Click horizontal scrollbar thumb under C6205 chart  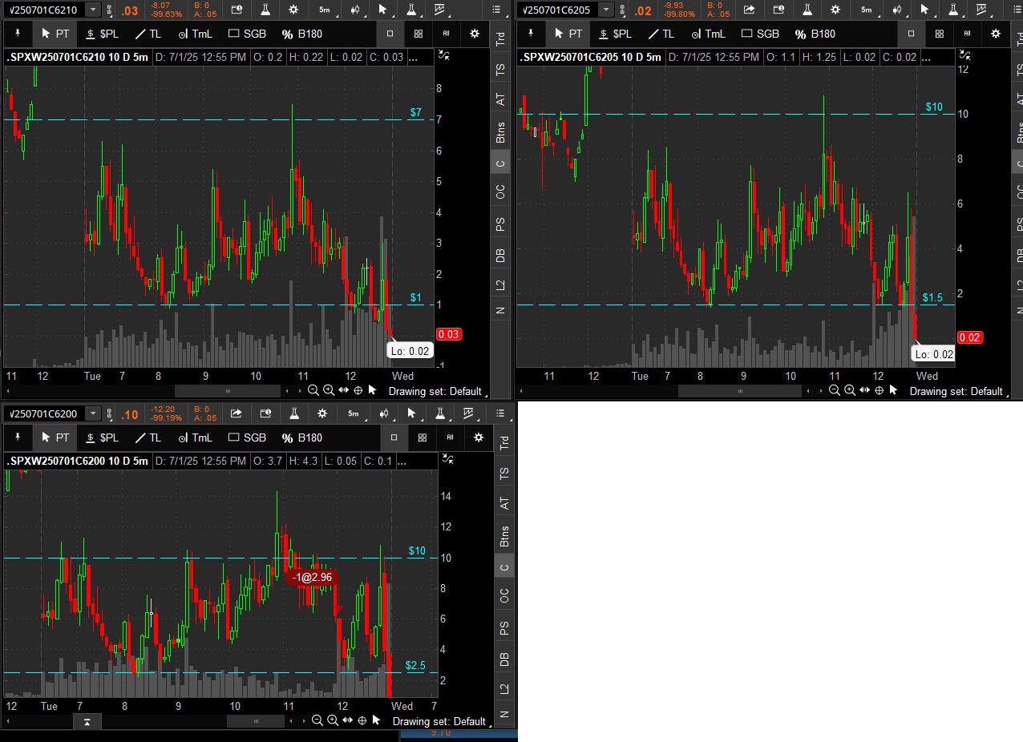tap(739, 391)
